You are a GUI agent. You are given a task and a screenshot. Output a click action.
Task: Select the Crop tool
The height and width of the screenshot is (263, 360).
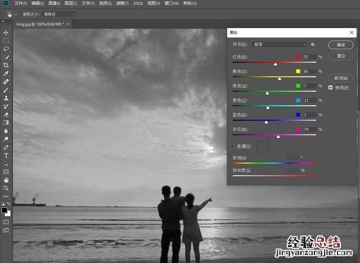tap(6, 65)
